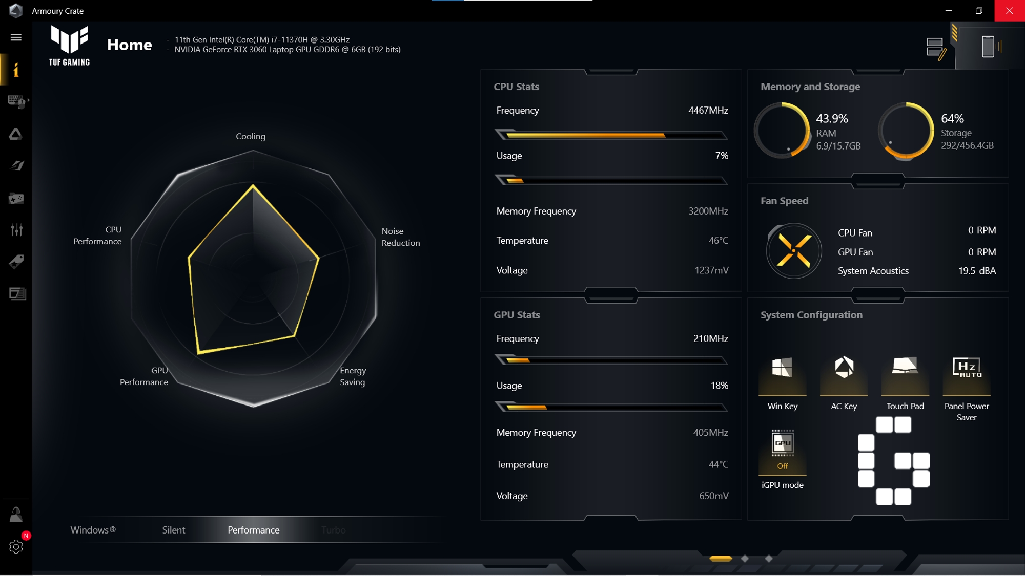Open Aura Sync from the sidebar

coord(16,134)
